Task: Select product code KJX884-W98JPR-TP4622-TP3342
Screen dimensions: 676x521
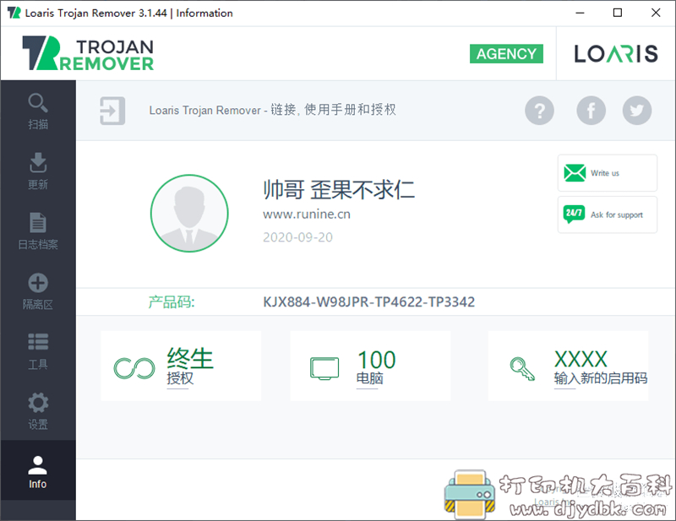Action: (368, 301)
